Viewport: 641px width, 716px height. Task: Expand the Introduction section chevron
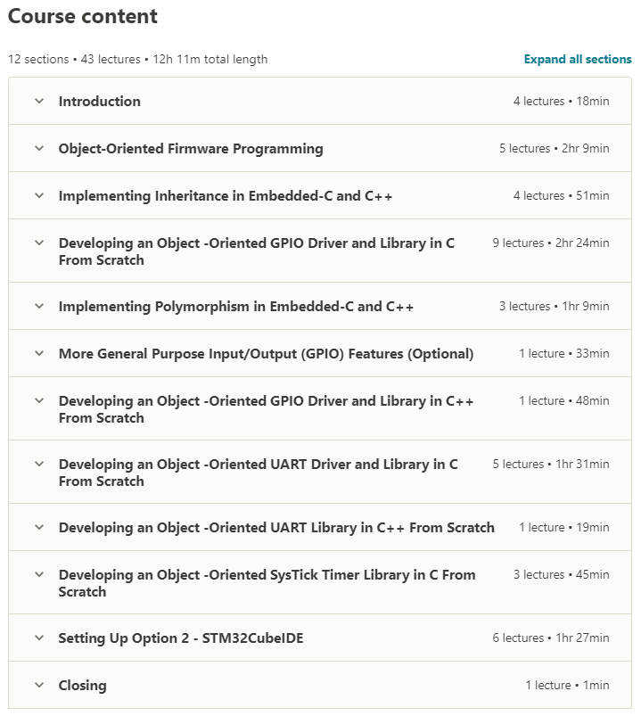tap(39, 101)
